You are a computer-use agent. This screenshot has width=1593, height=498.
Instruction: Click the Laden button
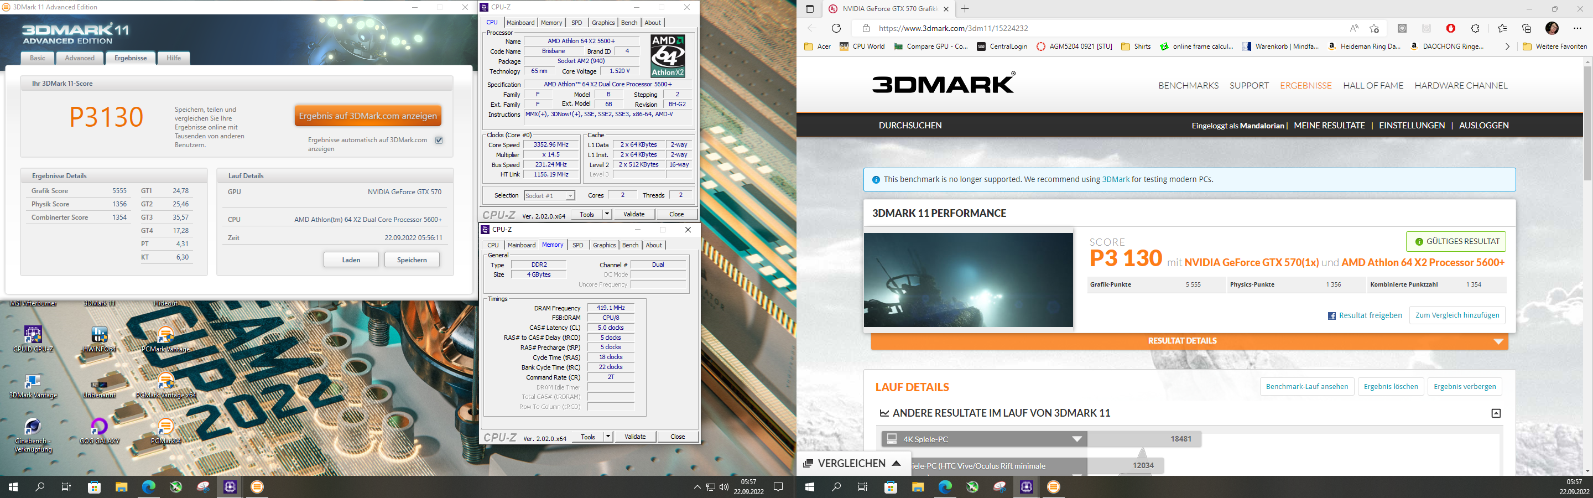click(x=351, y=260)
